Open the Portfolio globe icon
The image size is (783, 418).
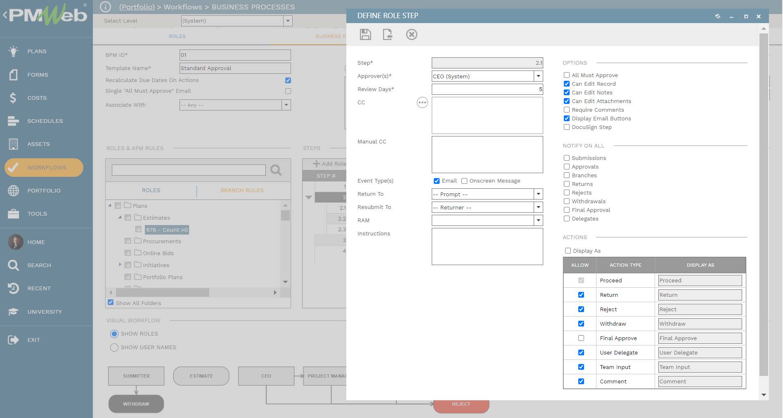click(13, 190)
